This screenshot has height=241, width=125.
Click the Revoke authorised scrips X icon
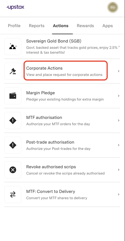click(x=13, y=170)
